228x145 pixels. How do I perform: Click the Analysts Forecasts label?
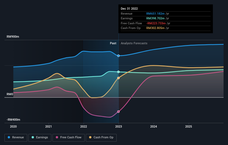[134, 43]
